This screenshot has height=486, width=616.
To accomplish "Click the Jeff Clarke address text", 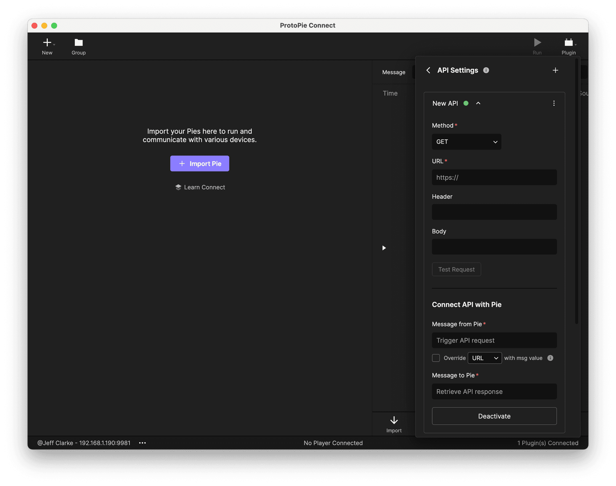I will tap(84, 443).
